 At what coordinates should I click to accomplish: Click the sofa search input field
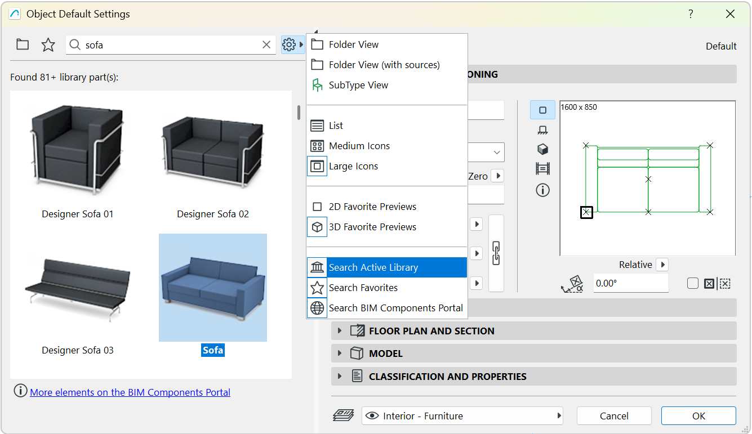(171, 45)
